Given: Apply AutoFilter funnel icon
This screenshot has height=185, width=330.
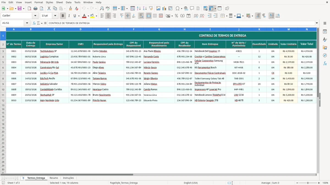Looking at the screenshot, I should (x=151, y=8).
